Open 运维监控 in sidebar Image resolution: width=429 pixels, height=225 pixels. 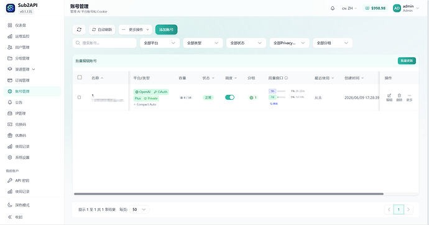click(x=32, y=36)
